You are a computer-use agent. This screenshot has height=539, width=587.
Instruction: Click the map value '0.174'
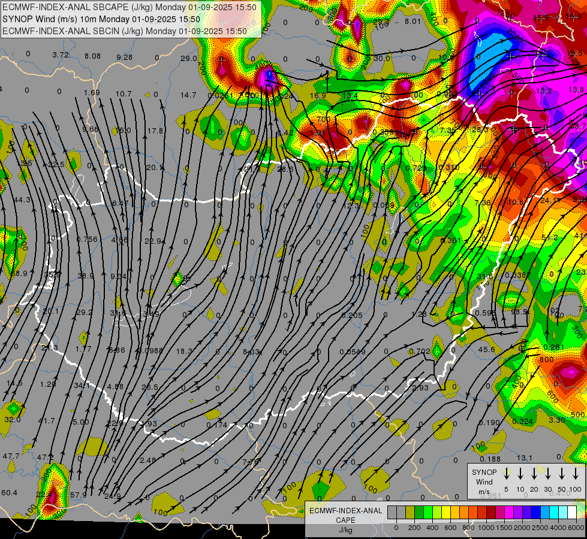[x=217, y=425]
